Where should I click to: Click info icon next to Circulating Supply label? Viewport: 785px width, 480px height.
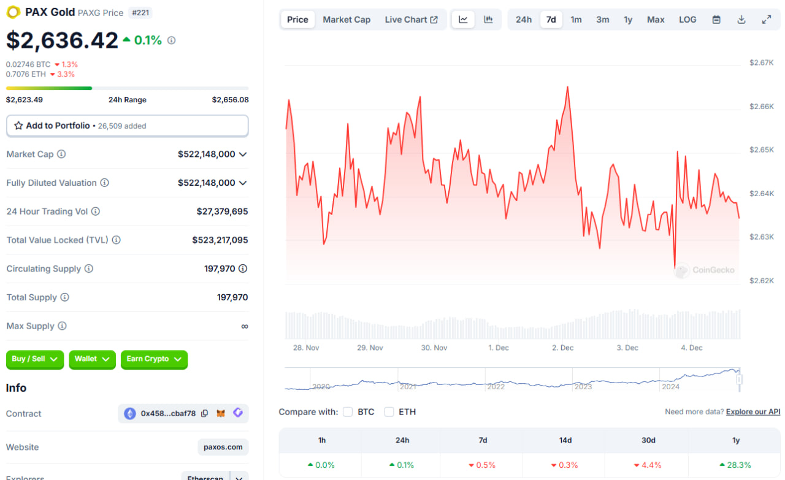88,269
